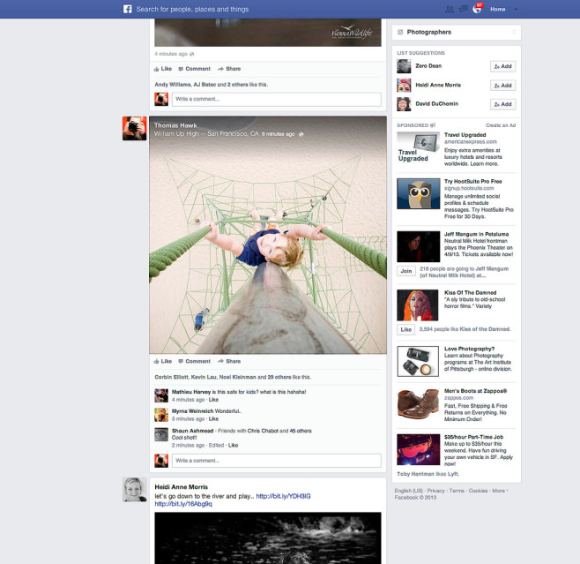Add Zero Dean to list
Screen dimensions: 580x564
click(502, 66)
